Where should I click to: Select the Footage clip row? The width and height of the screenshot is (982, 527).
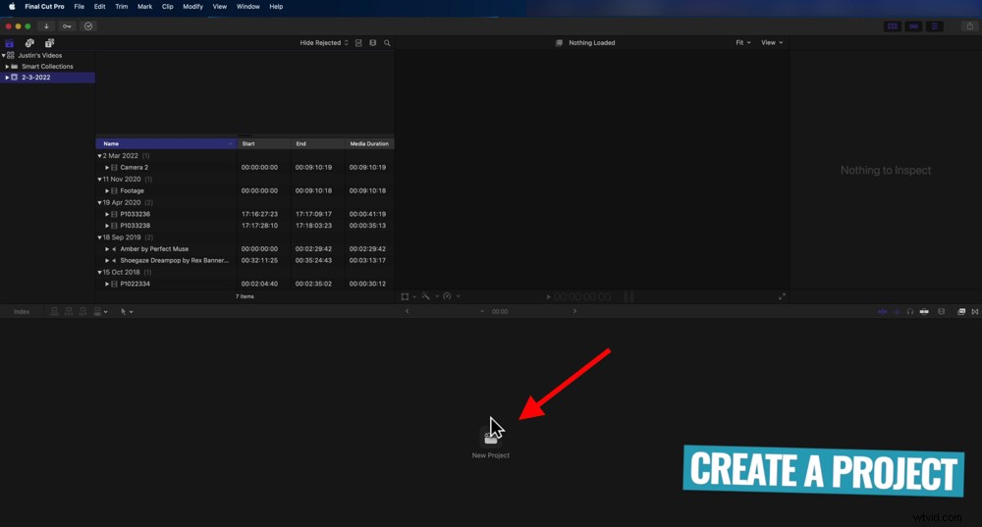point(245,191)
